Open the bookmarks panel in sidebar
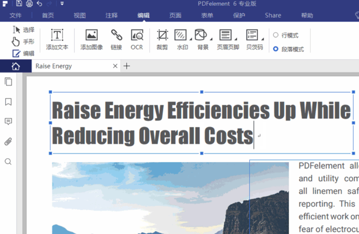The height and width of the screenshot is (234, 359). [8, 102]
